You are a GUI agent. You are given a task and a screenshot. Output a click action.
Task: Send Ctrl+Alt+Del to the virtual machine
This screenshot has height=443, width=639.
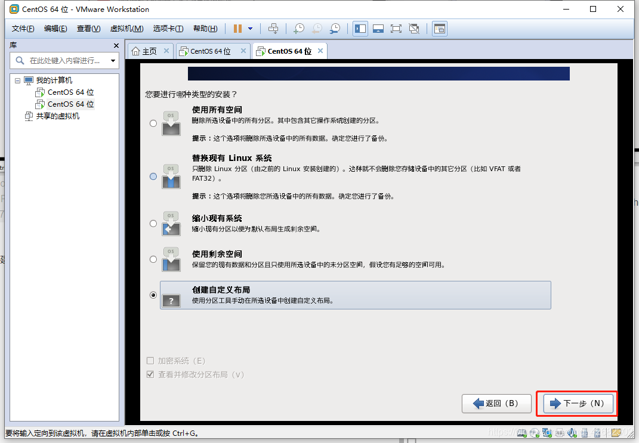coord(273,29)
